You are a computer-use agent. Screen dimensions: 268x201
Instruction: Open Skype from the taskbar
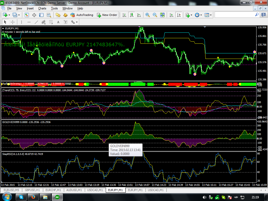click(21, 197)
